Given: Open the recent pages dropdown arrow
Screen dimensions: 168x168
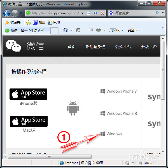Looking at the screenshot, I should click(x=21, y=13).
